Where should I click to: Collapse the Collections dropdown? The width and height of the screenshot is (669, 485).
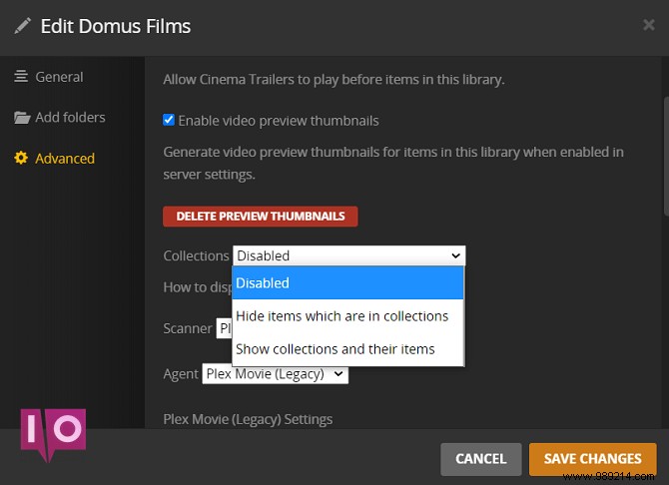[x=349, y=255]
